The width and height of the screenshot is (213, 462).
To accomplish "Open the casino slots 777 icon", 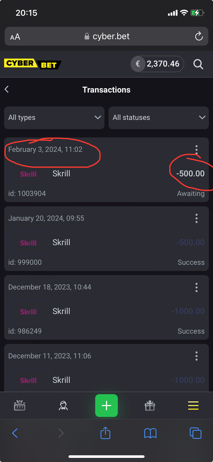I will click(20, 406).
